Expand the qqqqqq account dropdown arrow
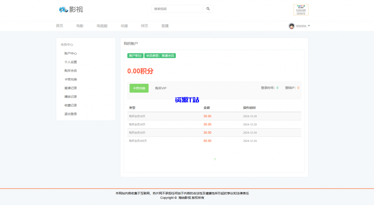 click(x=309, y=26)
